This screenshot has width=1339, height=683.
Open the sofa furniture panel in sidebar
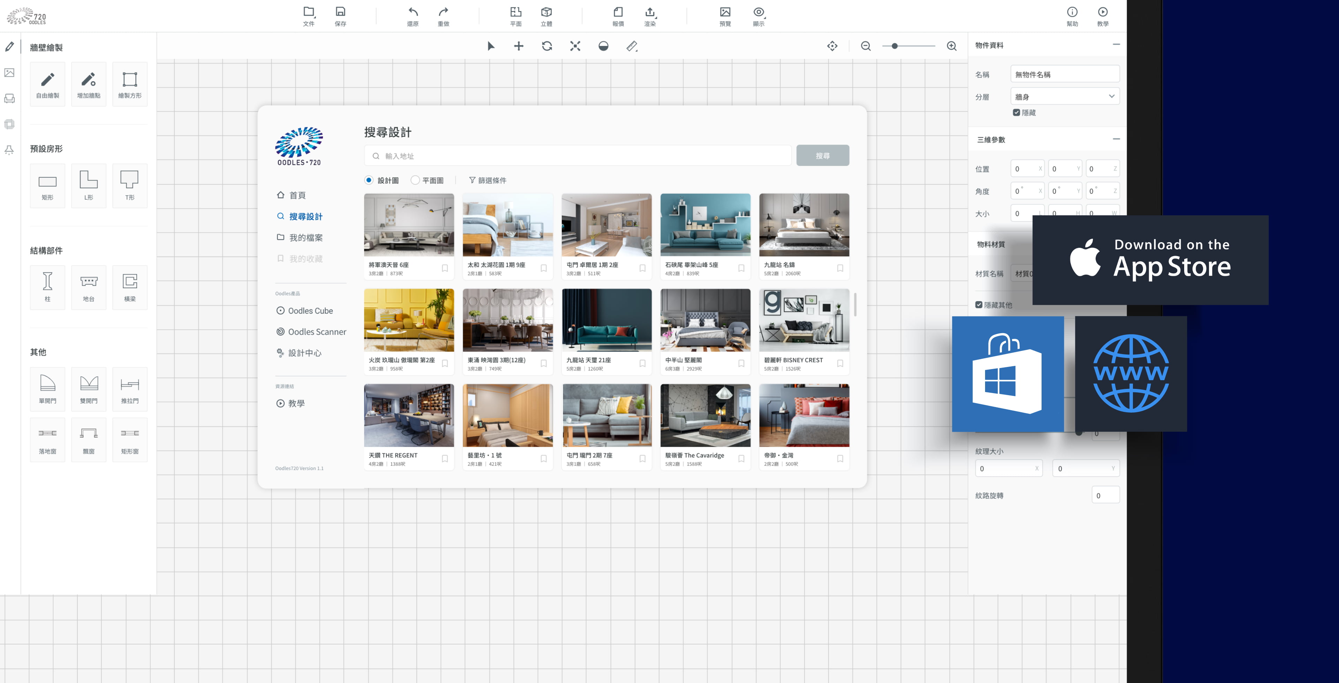[x=9, y=98]
